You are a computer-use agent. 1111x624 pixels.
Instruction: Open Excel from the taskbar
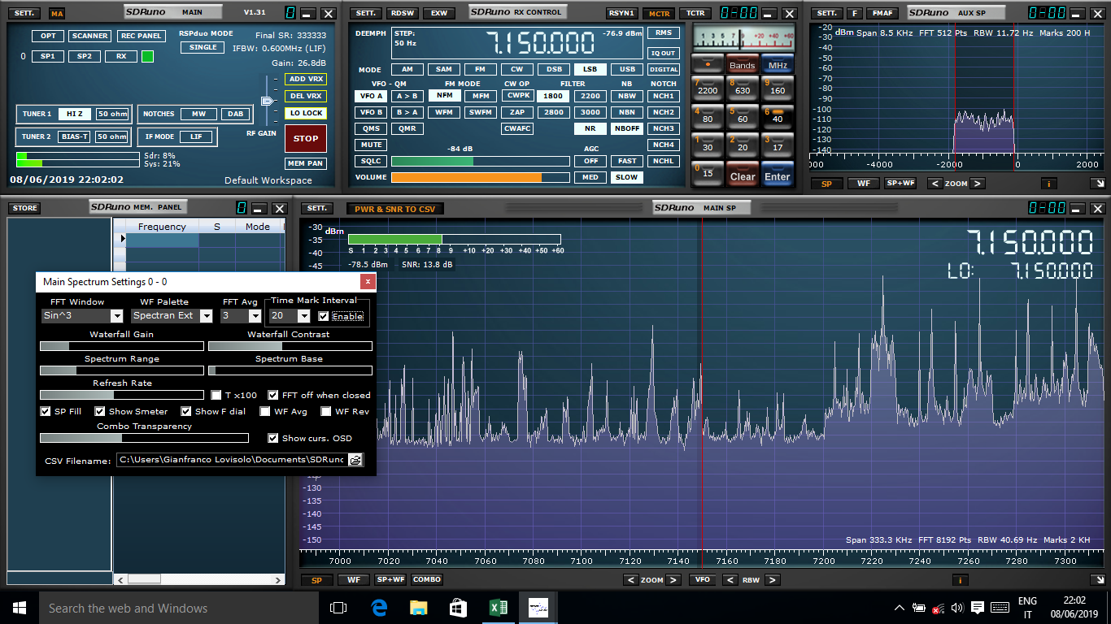[498, 608]
